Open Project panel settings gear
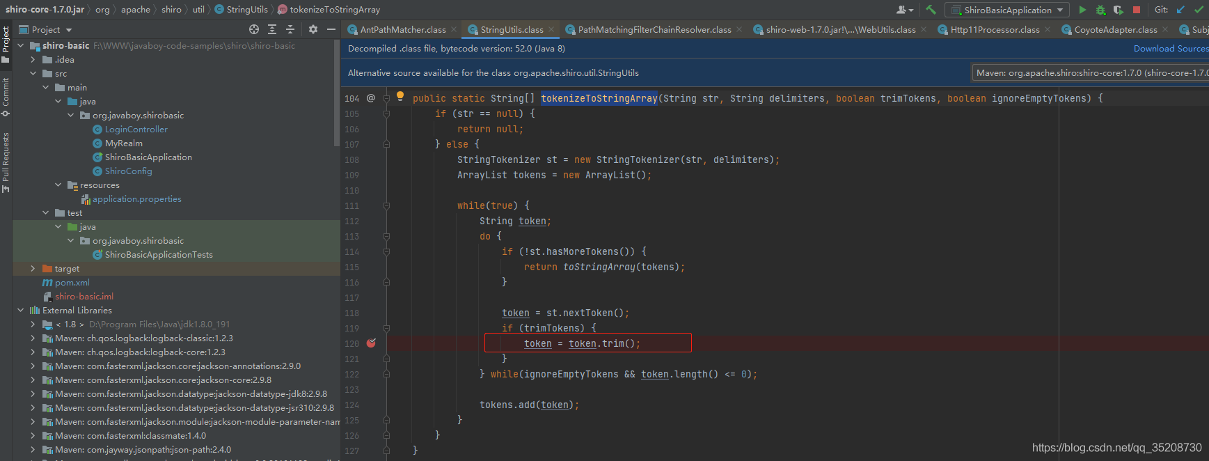The image size is (1209, 461). tap(313, 29)
